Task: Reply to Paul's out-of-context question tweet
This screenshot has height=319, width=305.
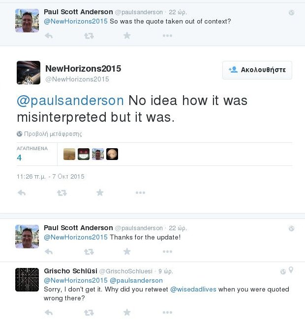Action: (x=48, y=36)
